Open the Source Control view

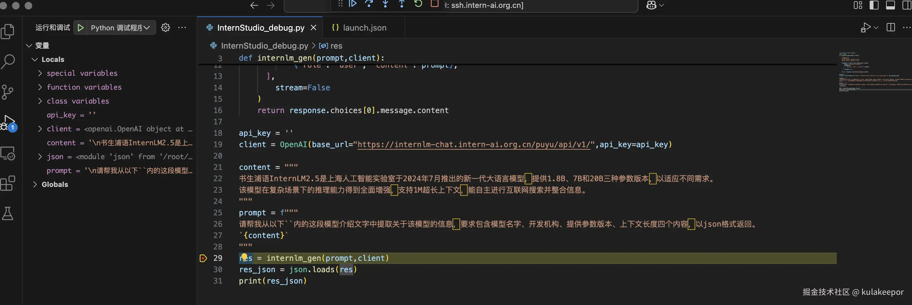8,92
